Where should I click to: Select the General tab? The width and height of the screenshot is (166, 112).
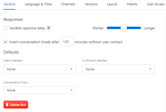click(9, 4)
